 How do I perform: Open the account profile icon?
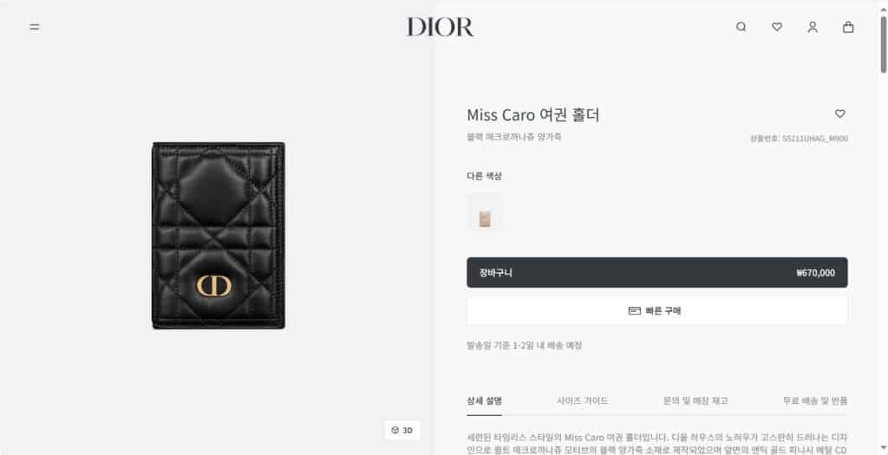(x=813, y=27)
